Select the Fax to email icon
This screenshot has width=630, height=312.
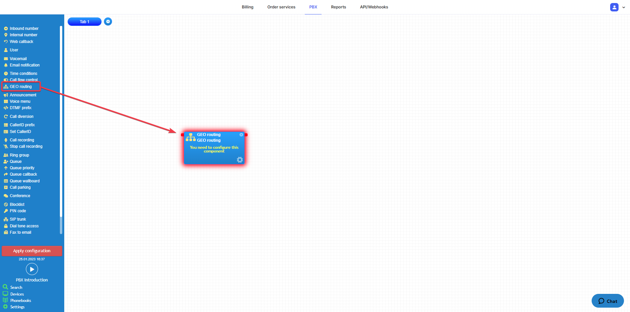pos(6,232)
